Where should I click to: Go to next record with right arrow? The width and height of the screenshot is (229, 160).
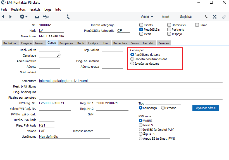(10, 17)
